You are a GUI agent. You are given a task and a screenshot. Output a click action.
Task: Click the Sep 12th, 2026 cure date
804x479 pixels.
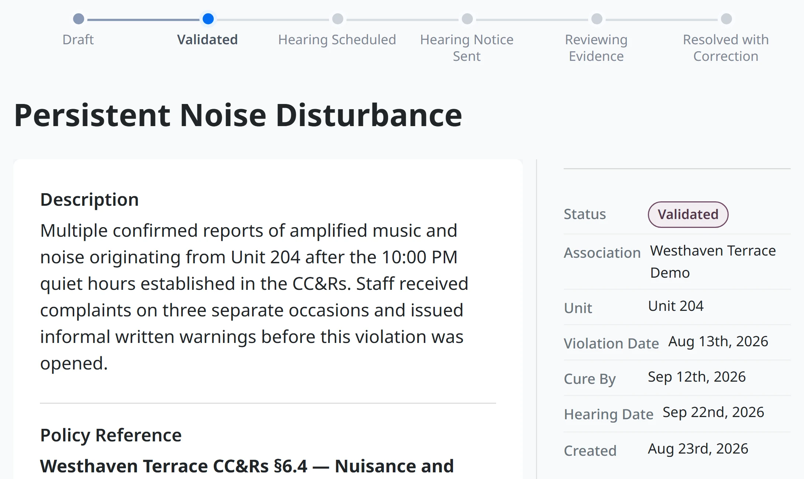pyautogui.click(x=697, y=377)
